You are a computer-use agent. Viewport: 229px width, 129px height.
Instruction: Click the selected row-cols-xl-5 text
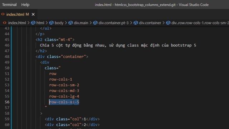(x=64, y=102)
